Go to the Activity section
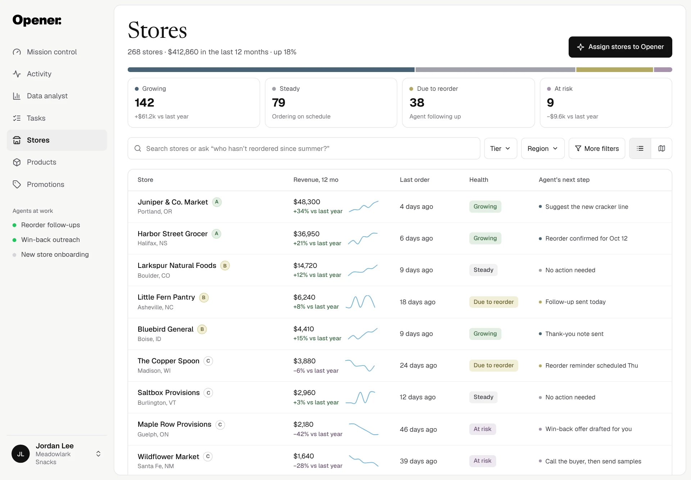The height and width of the screenshot is (480, 691). point(57,74)
